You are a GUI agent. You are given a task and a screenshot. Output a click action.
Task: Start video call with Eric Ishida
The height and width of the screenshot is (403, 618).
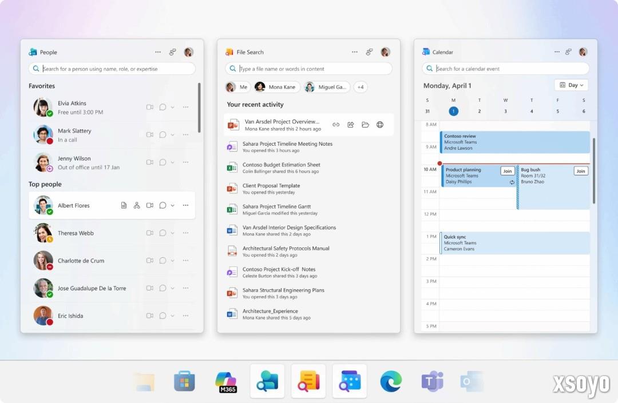coord(150,316)
